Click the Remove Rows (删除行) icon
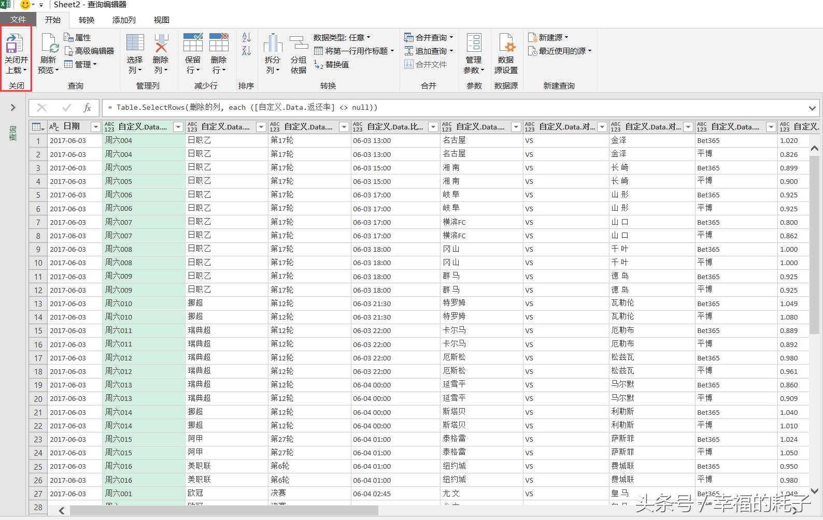The width and height of the screenshot is (823, 520). tap(219, 42)
